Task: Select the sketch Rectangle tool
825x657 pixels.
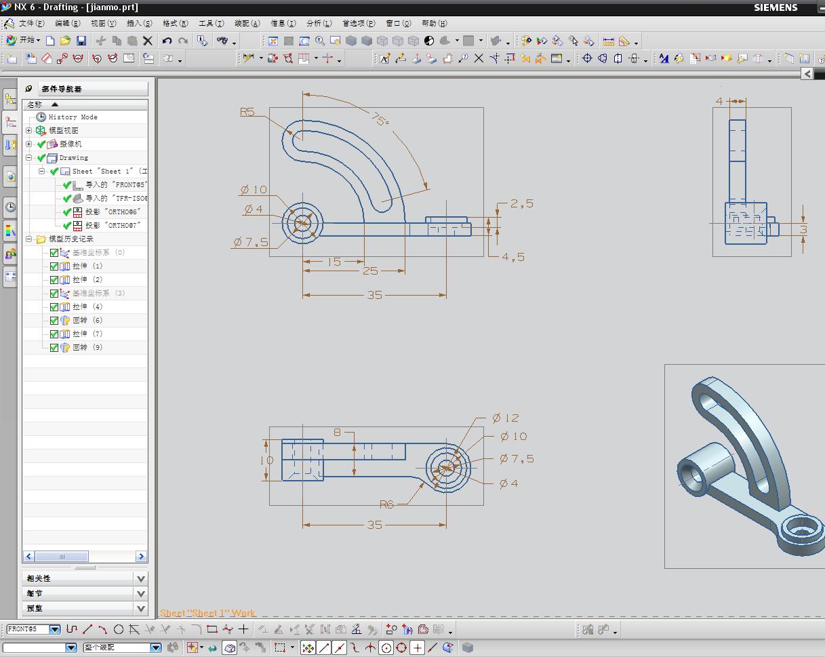Action: click(212, 629)
